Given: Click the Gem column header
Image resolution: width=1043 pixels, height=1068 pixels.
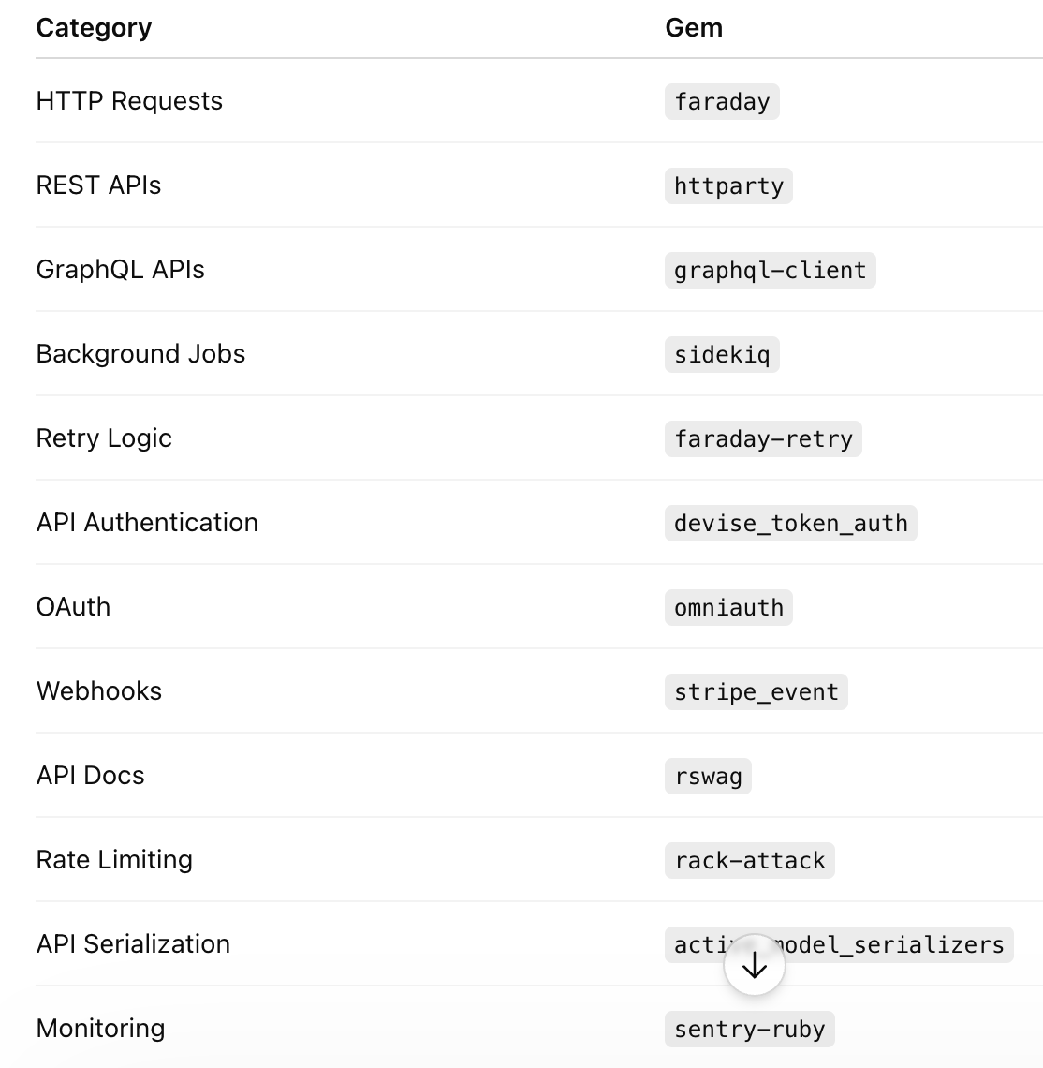Looking at the screenshot, I should pyautogui.click(x=694, y=28).
